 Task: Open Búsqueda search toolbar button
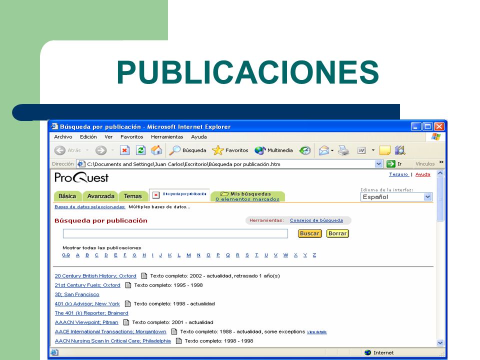pyautogui.click(x=187, y=150)
